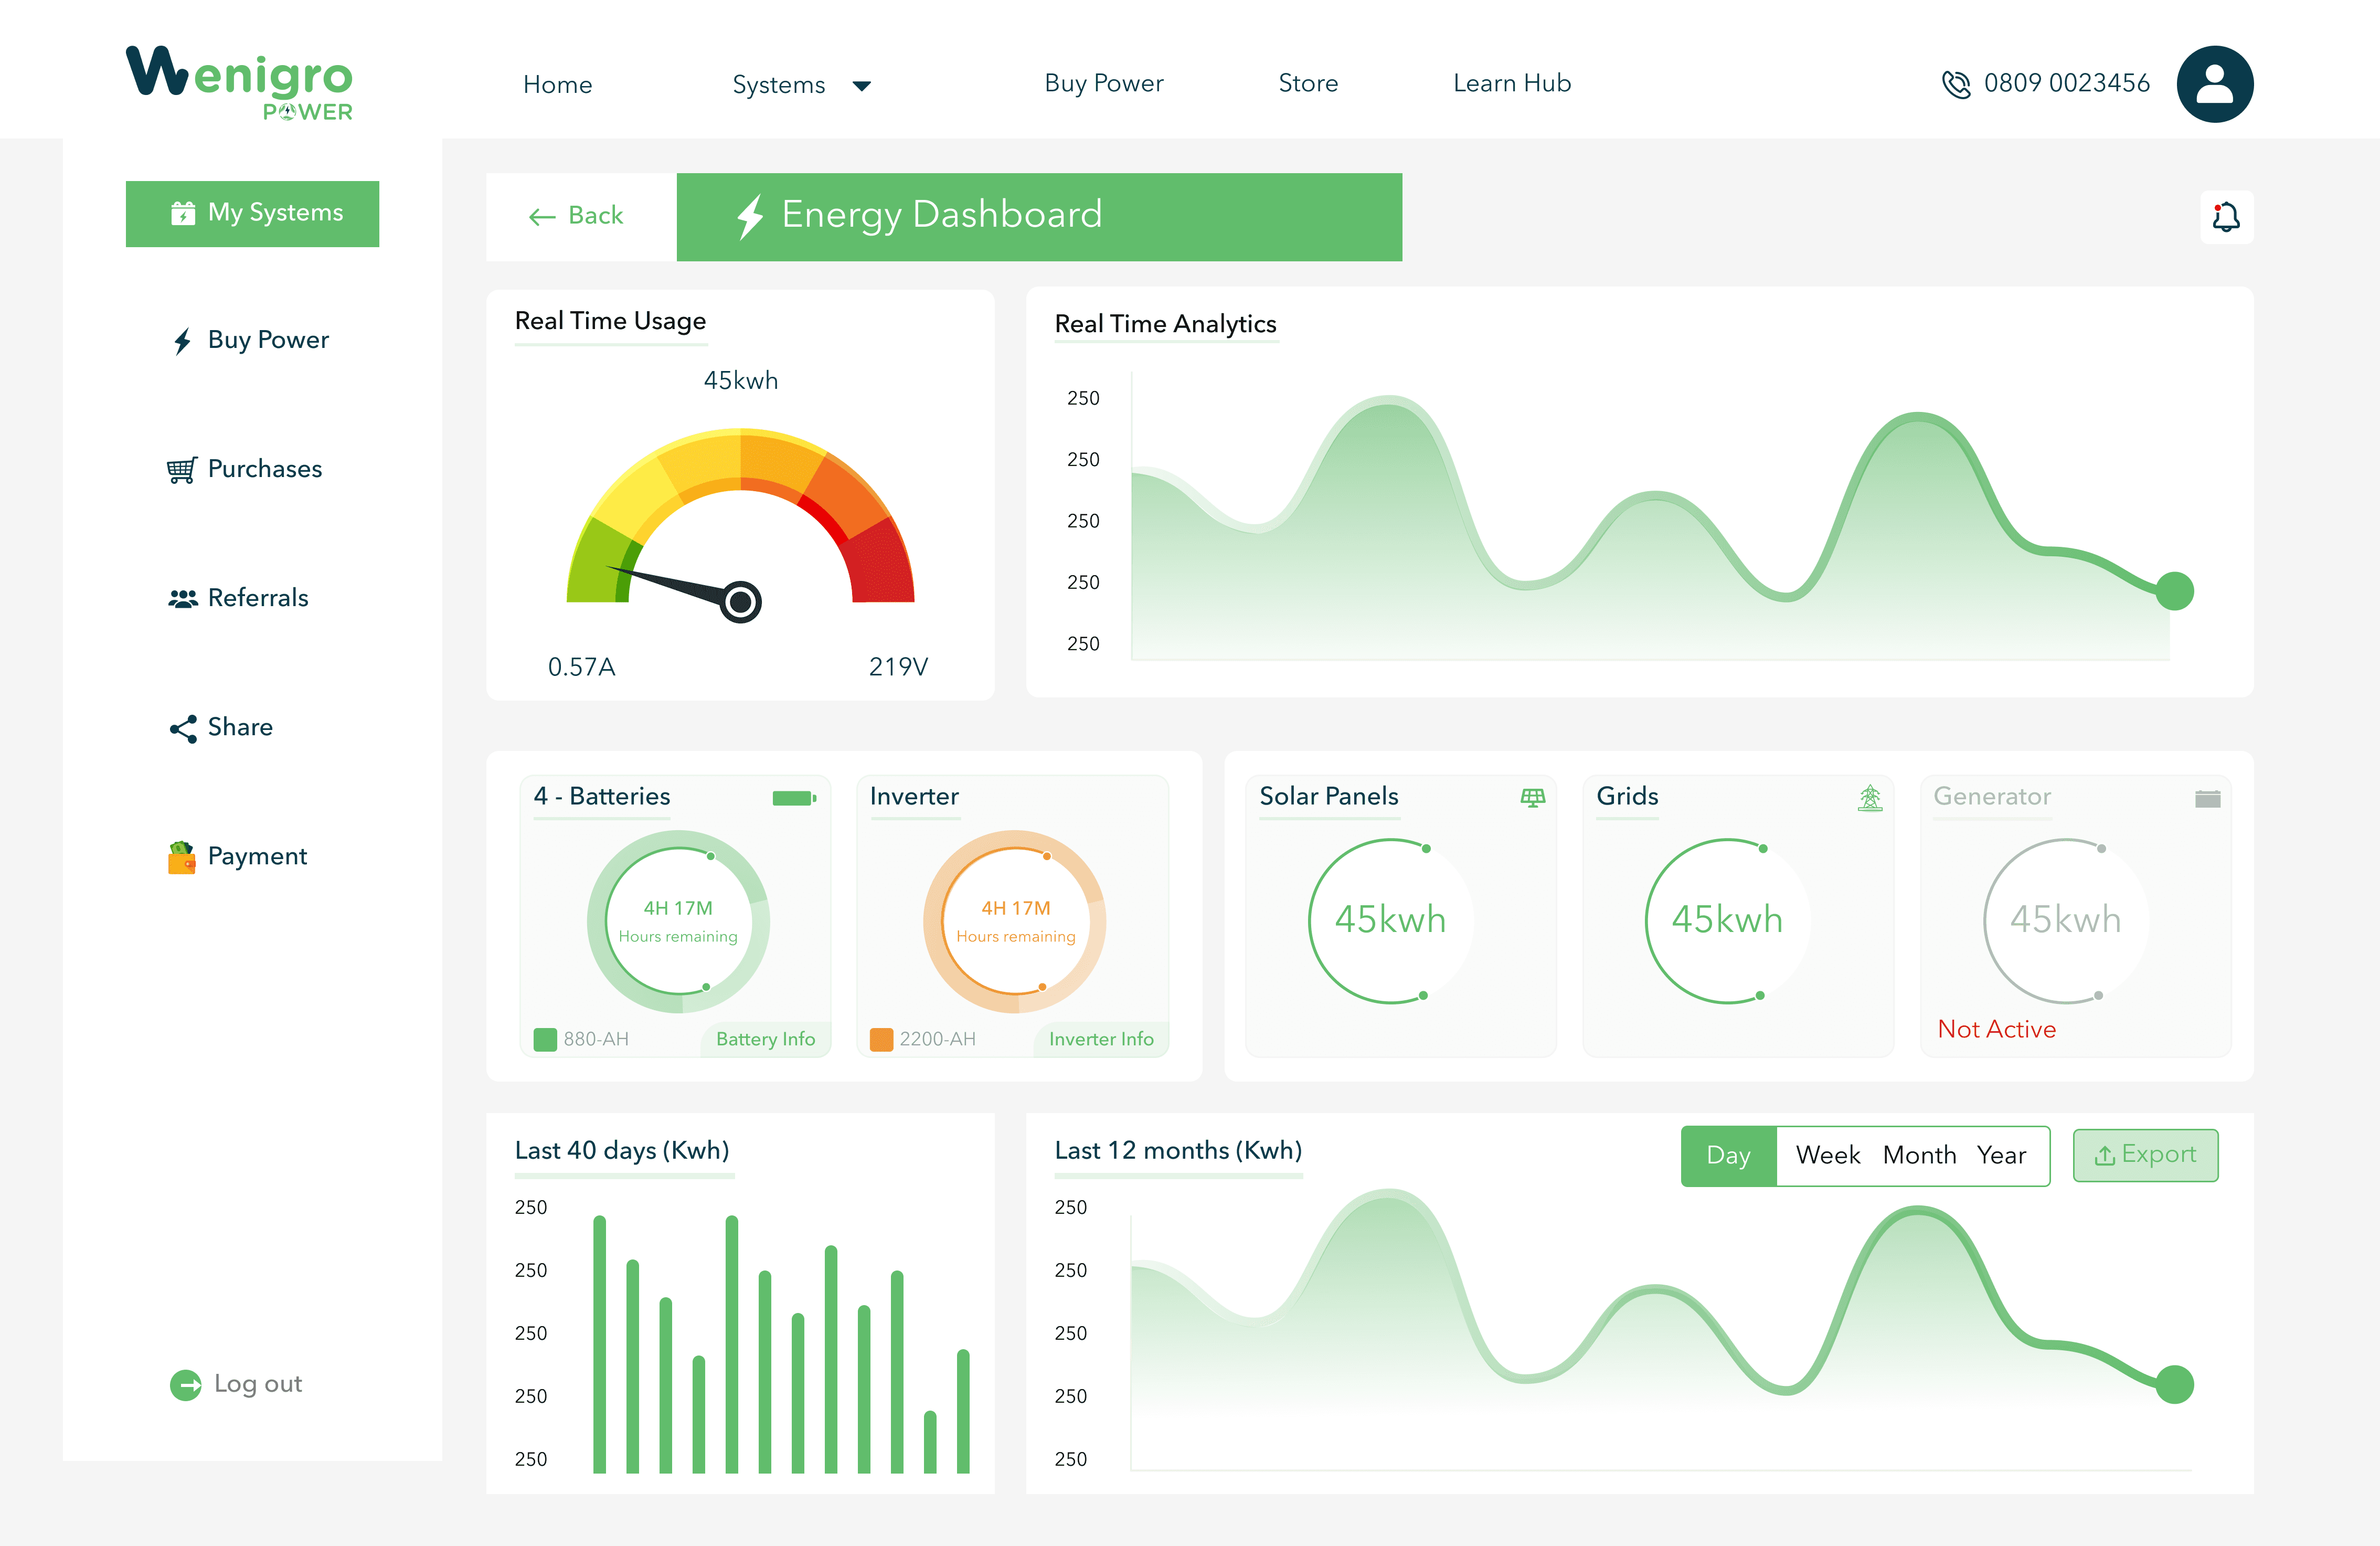The width and height of the screenshot is (2380, 1546).
Task: Click the back arrow icon
Action: [x=542, y=217]
